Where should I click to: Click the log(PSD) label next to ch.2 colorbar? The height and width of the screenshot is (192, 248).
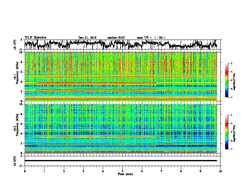[x=234, y=133]
